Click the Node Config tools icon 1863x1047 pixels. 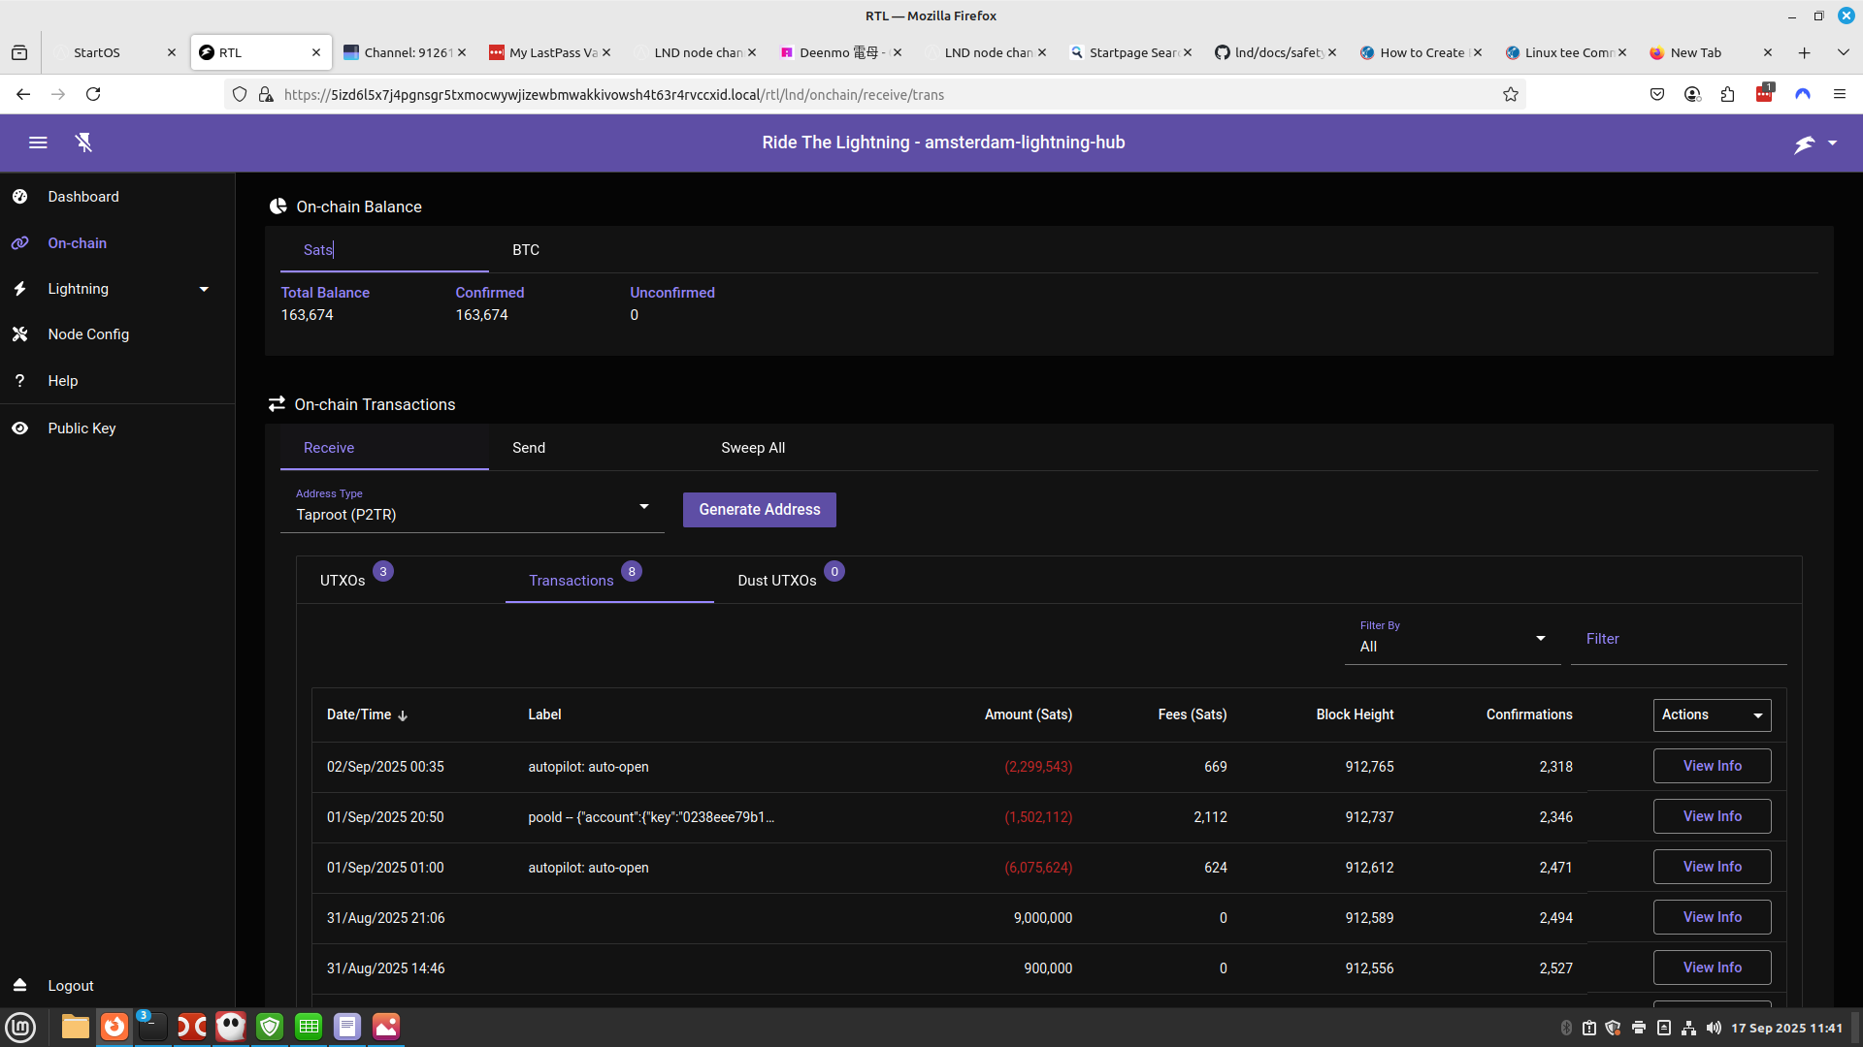(20, 334)
